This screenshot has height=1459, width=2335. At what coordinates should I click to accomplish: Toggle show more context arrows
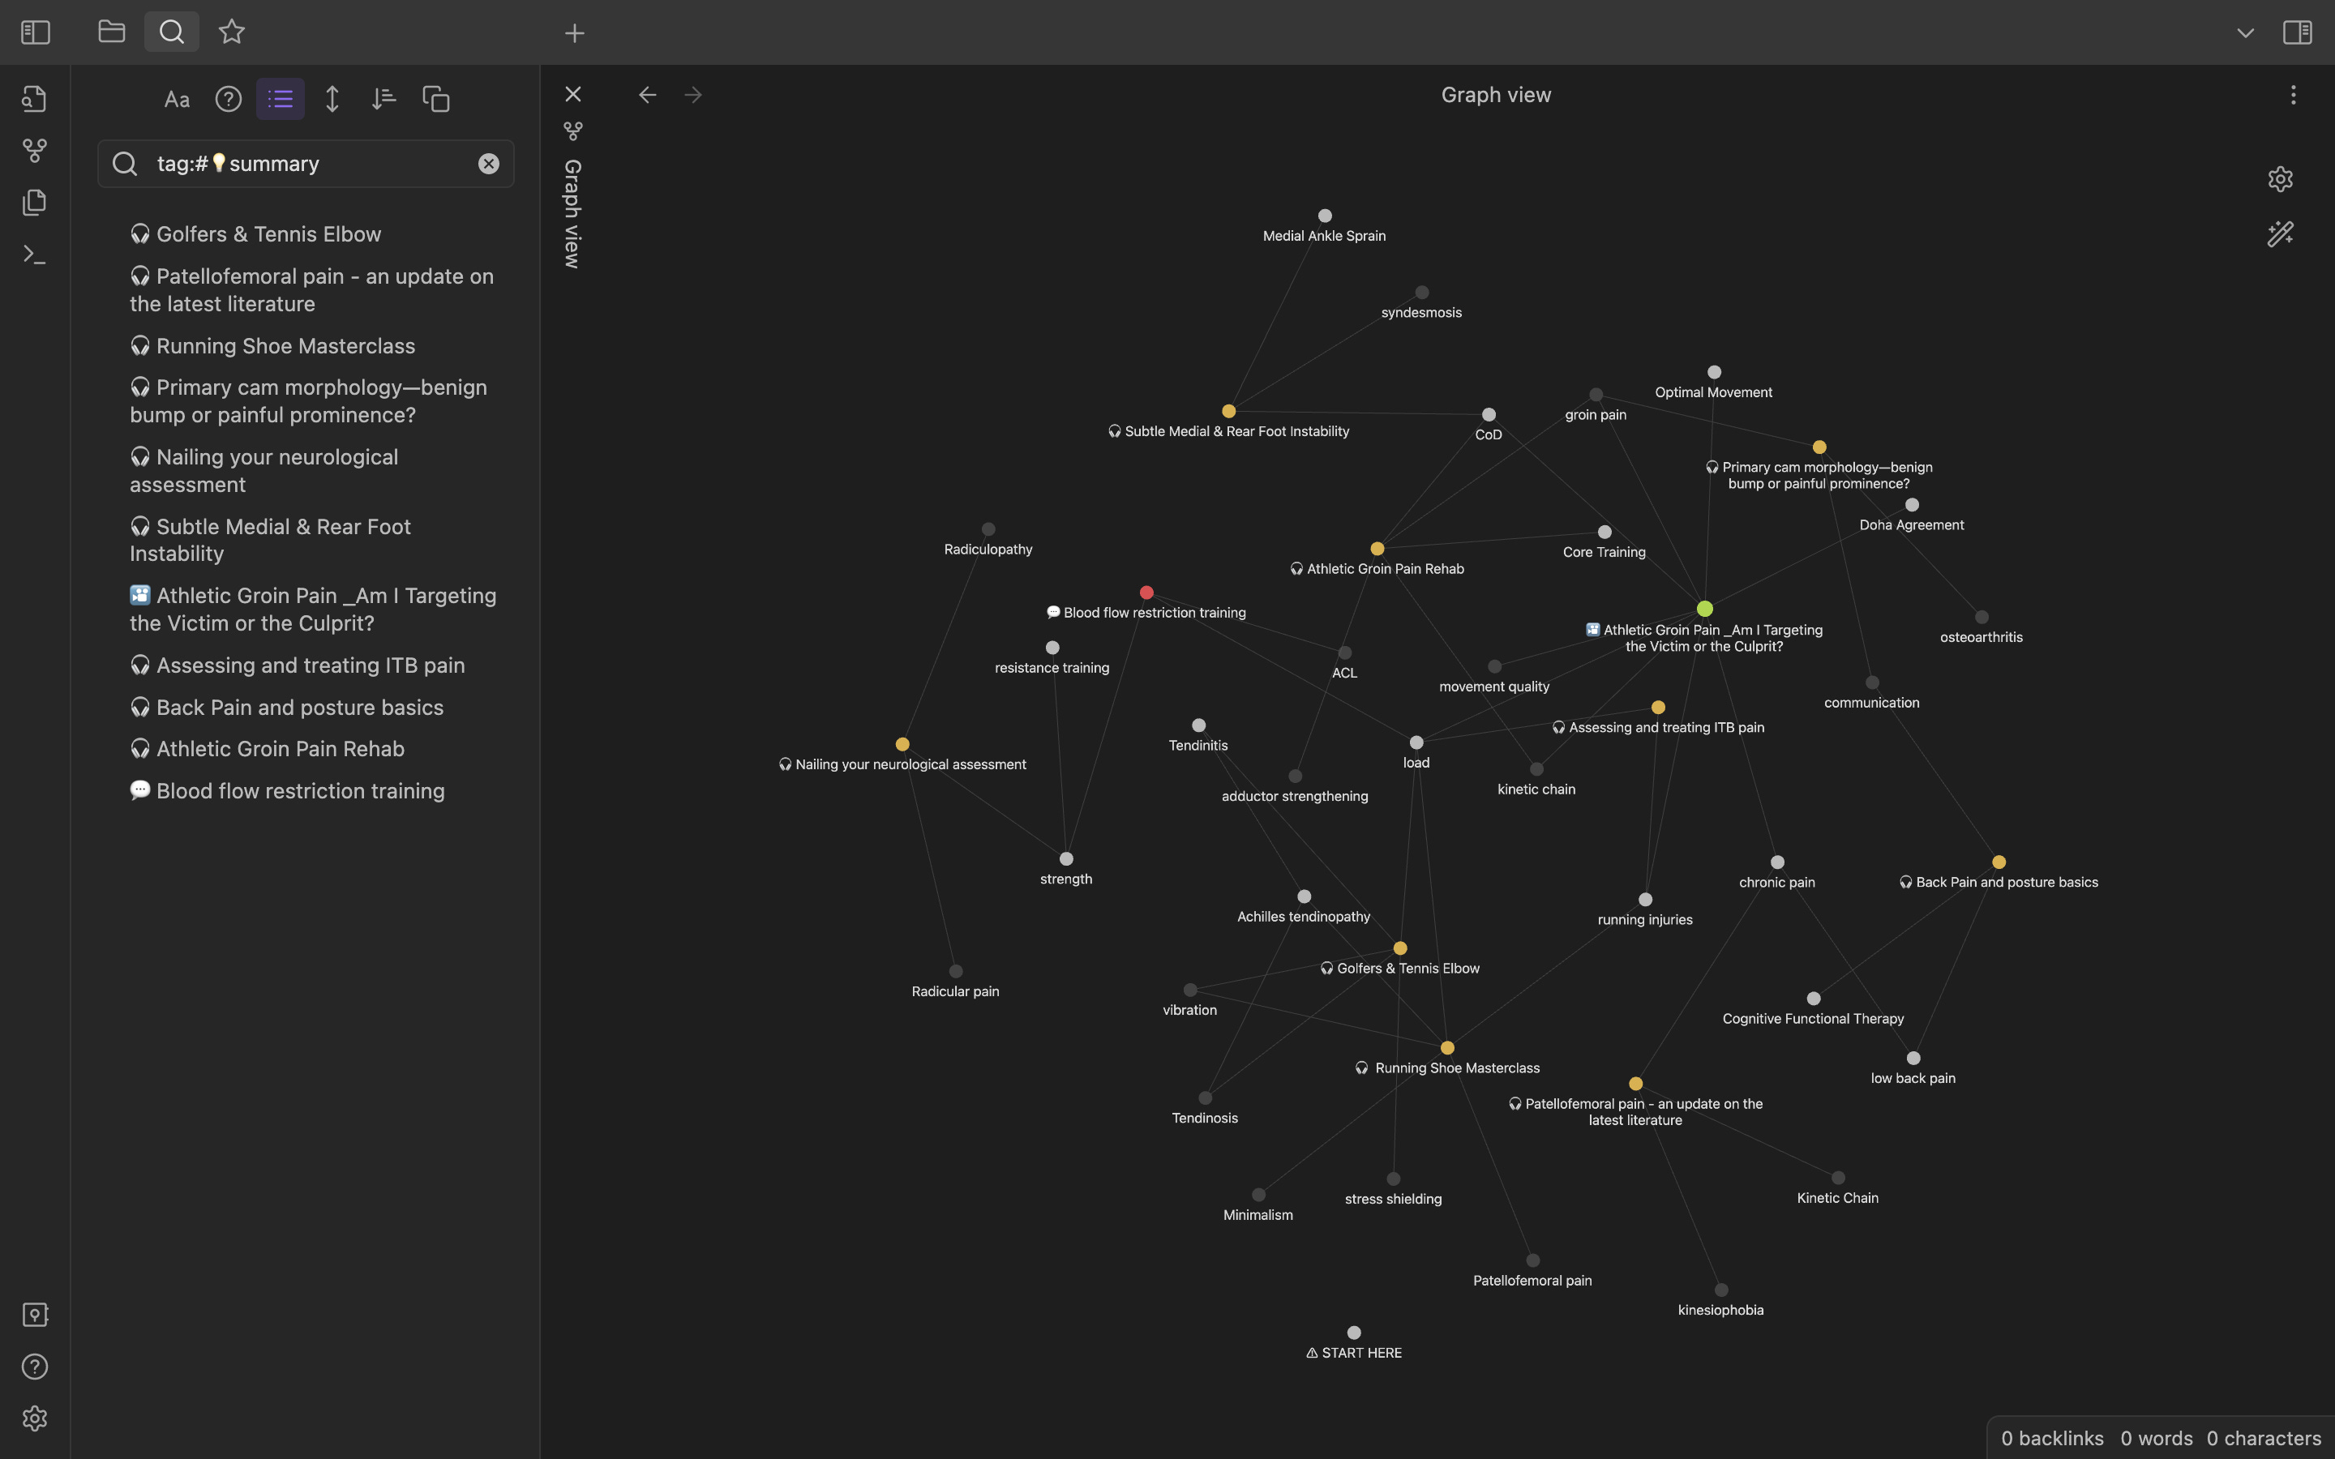tap(332, 100)
